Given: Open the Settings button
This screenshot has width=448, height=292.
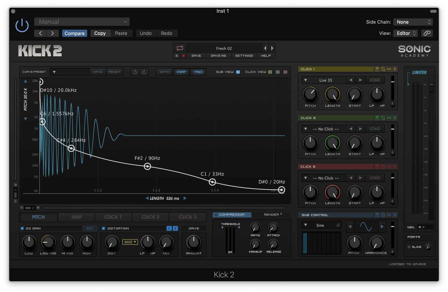Looking at the screenshot, I should (244, 56).
